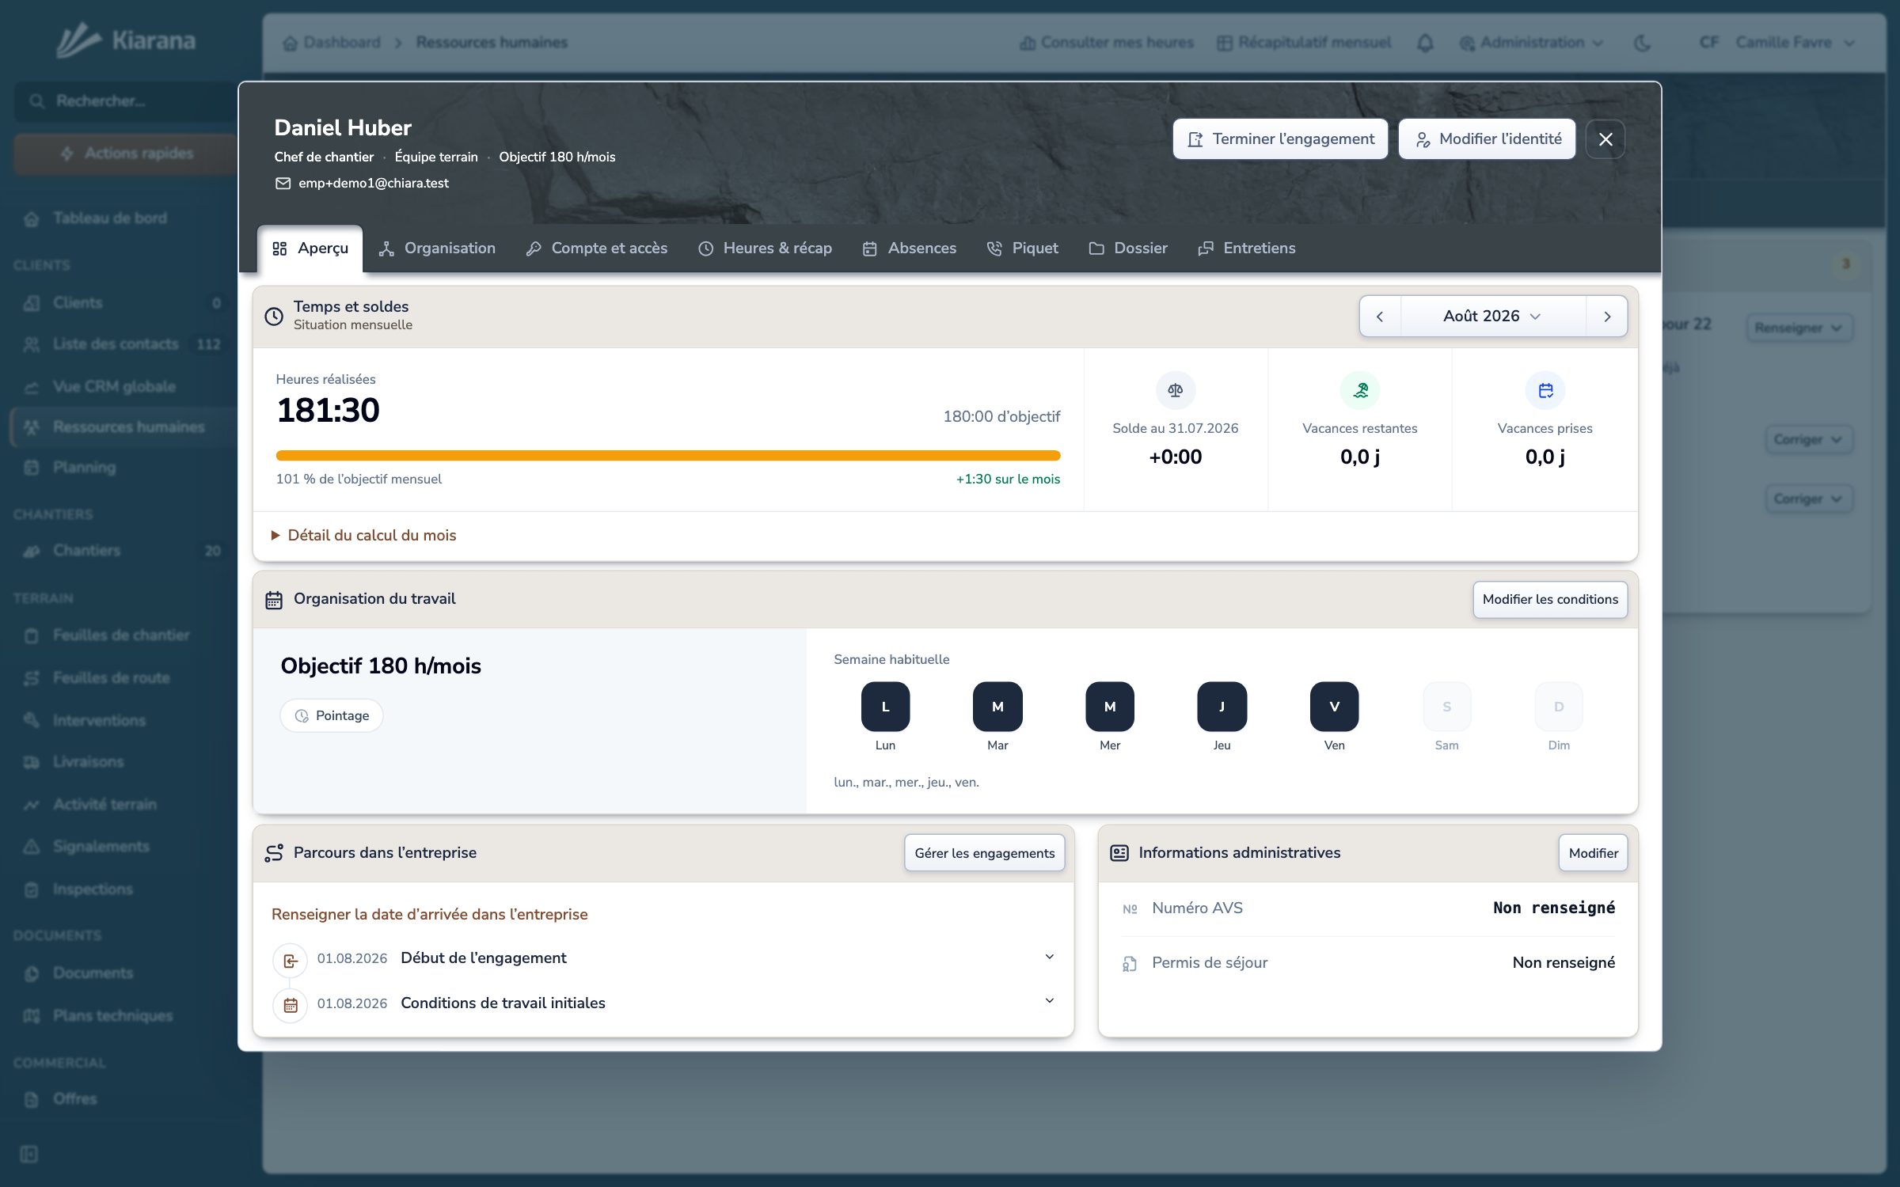Click the ID card icon beside Informations administratives
The width and height of the screenshot is (1900, 1187).
tap(1119, 853)
